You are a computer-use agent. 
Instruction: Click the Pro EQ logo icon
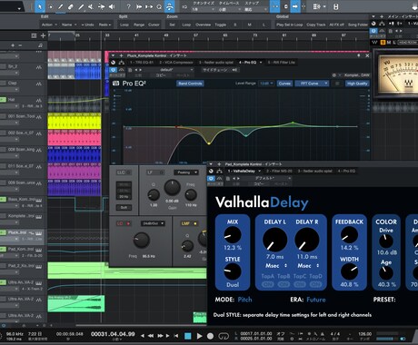(115, 84)
